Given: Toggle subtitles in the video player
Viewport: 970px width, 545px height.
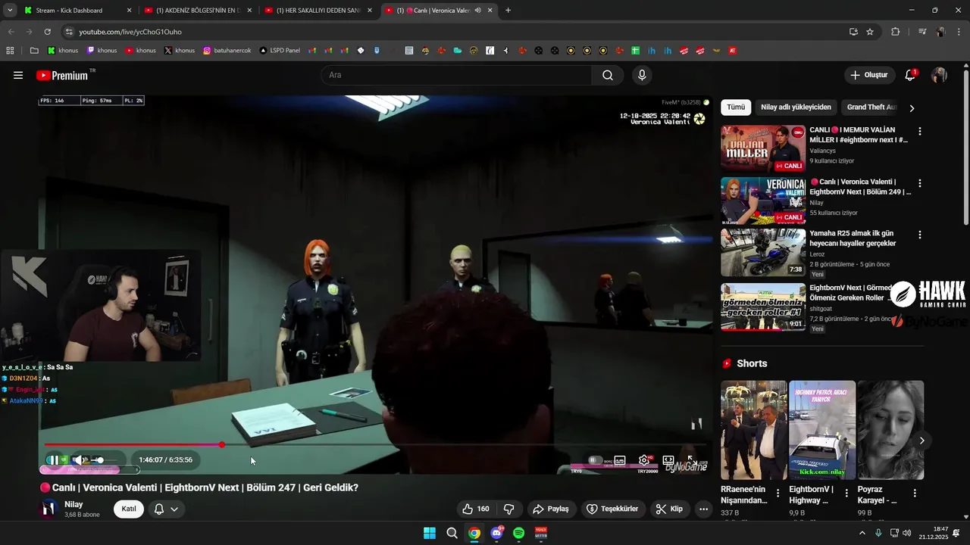Looking at the screenshot, I should pos(620,459).
